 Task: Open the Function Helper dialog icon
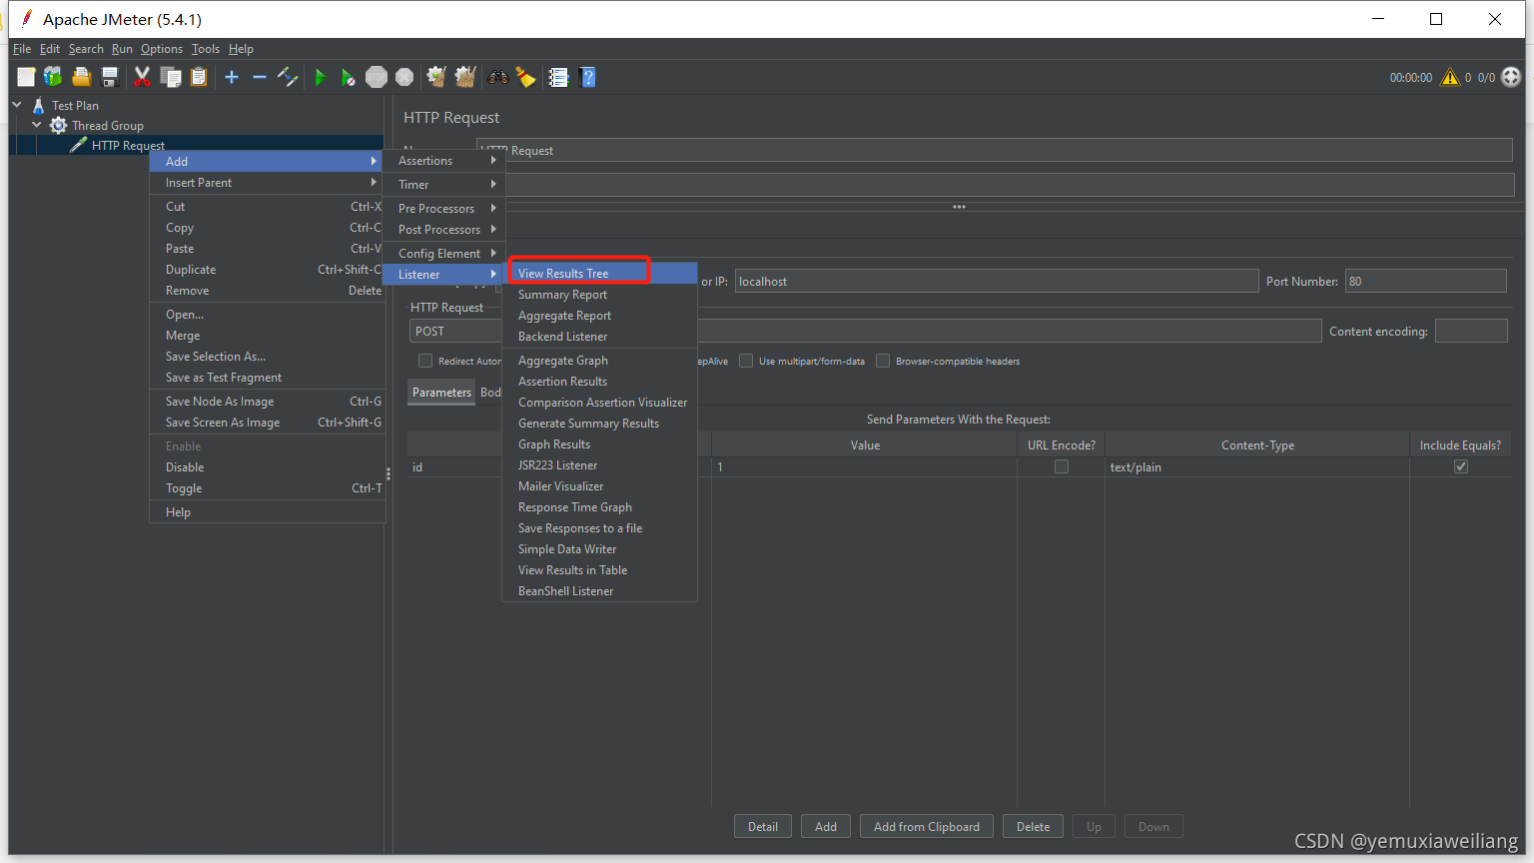[558, 77]
